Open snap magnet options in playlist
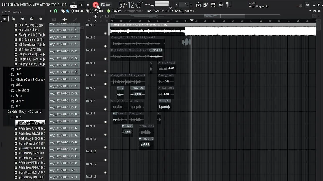This screenshot has width=323, height=181. click(56, 11)
